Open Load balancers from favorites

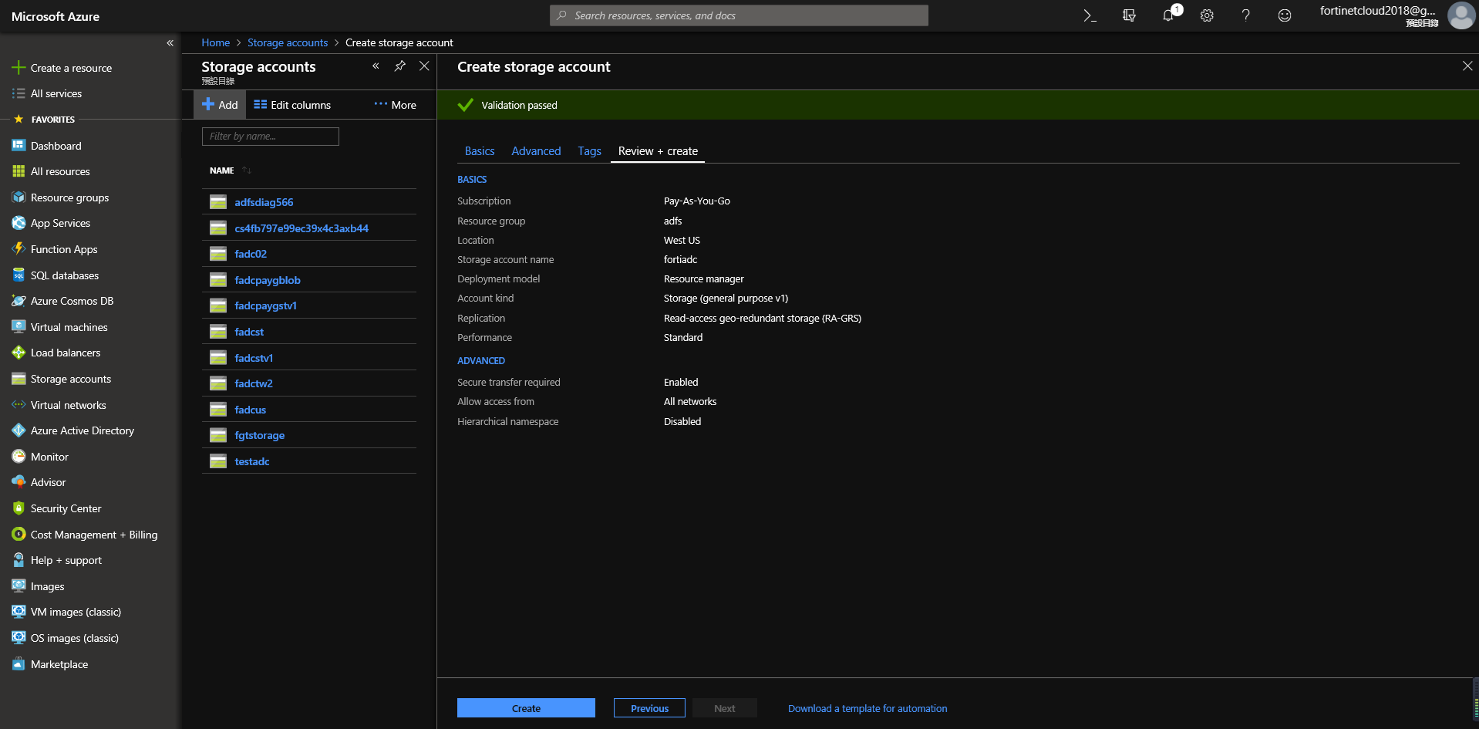coord(66,352)
